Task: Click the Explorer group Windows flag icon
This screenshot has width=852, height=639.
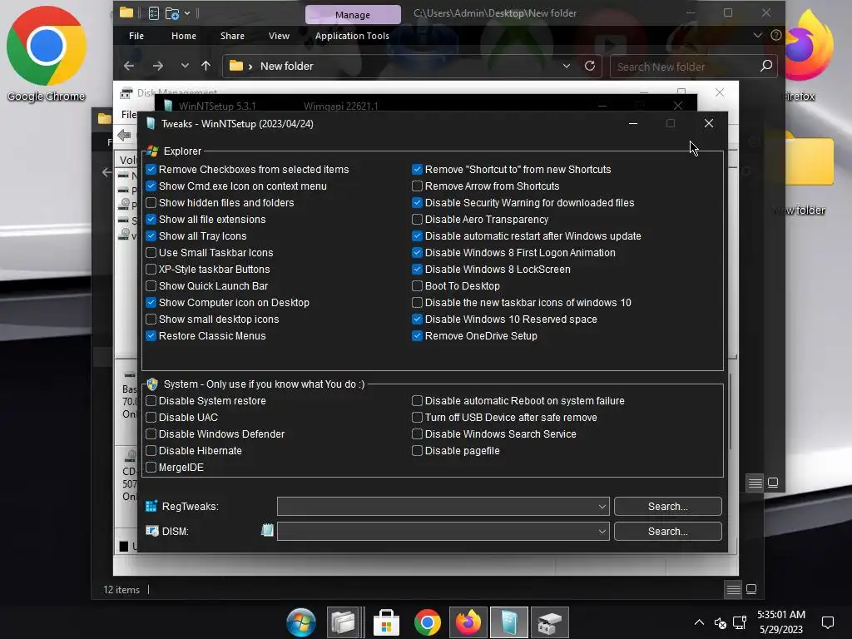Action: coord(152,151)
